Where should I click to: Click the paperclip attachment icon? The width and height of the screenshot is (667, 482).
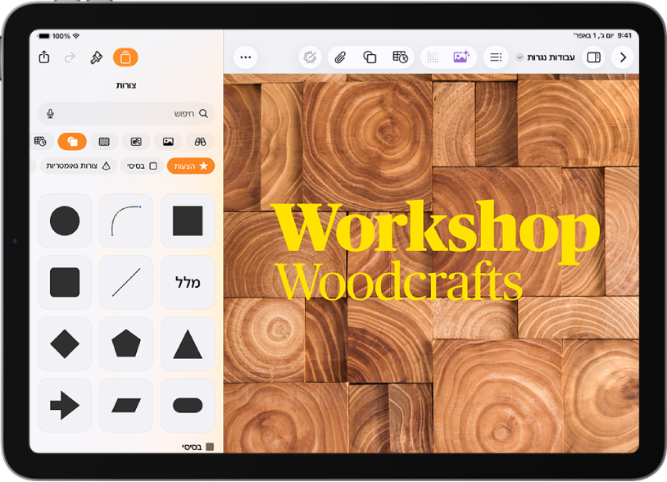[x=340, y=57]
